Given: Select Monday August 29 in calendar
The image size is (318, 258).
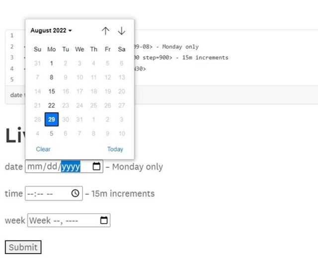Looking at the screenshot, I should click(52, 119).
